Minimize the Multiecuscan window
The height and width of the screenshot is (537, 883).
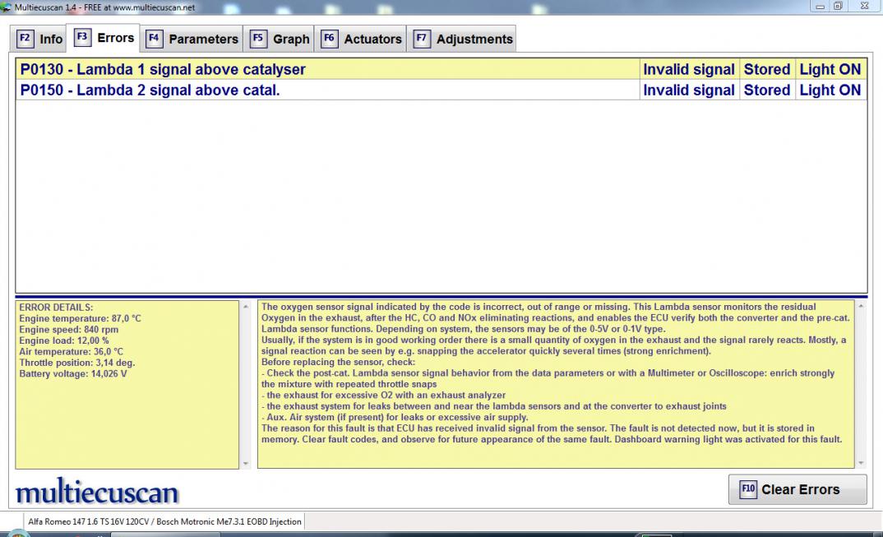[x=820, y=7]
